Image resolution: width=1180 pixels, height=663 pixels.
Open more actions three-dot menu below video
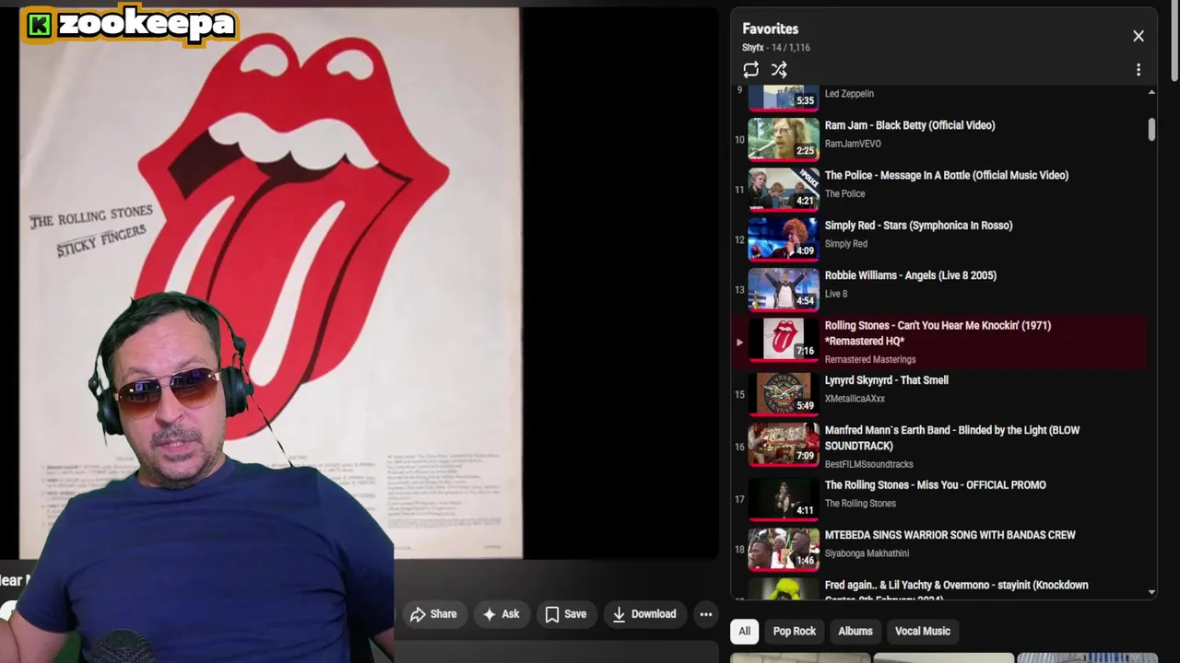tap(705, 614)
